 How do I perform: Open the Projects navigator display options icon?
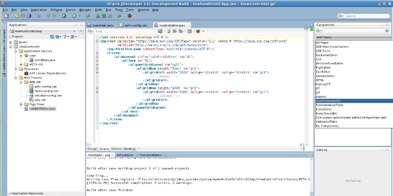coord(72,37)
